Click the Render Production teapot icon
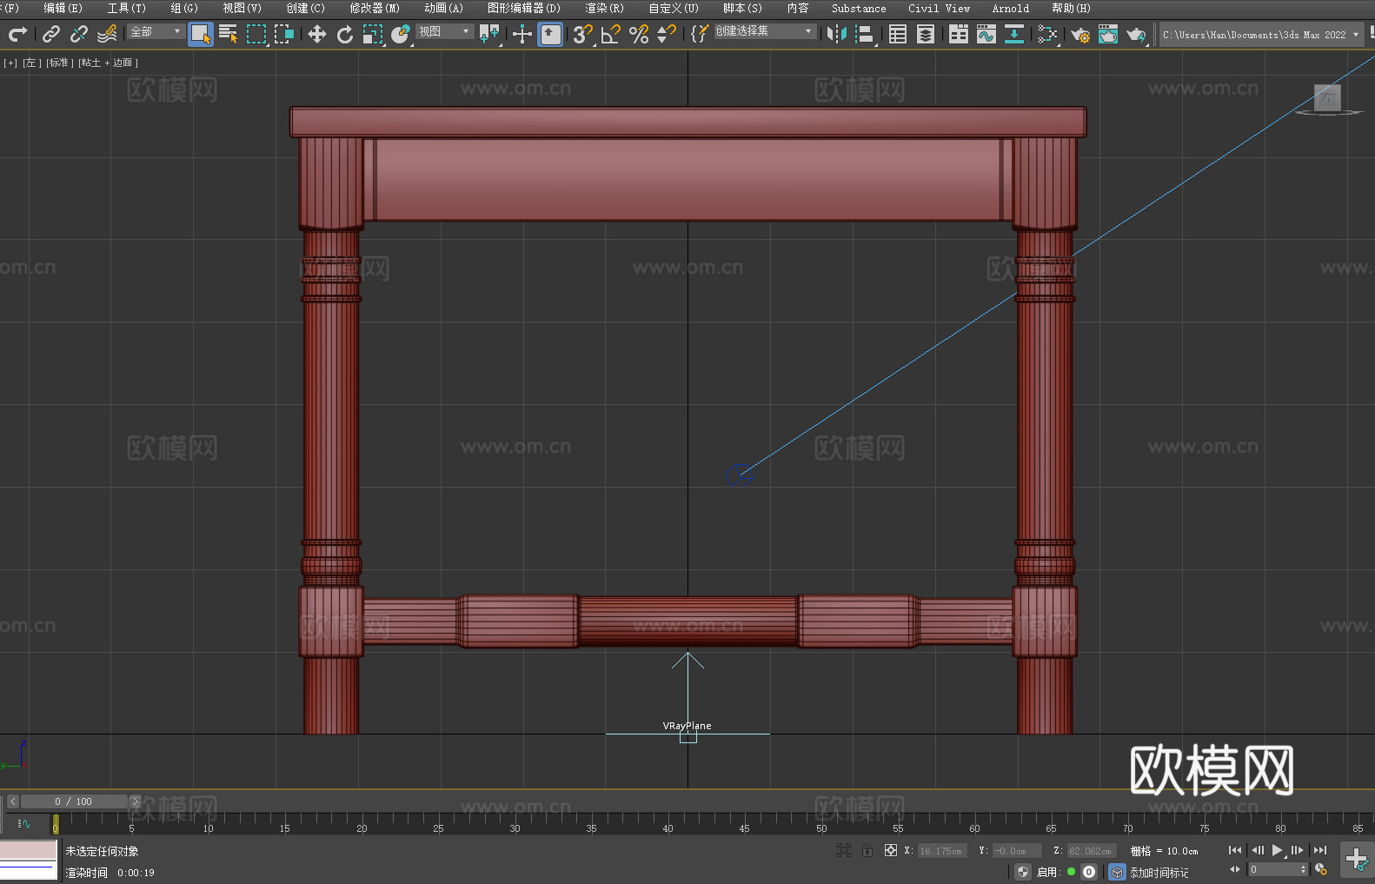The width and height of the screenshot is (1375, 884). coord(1136,34)
